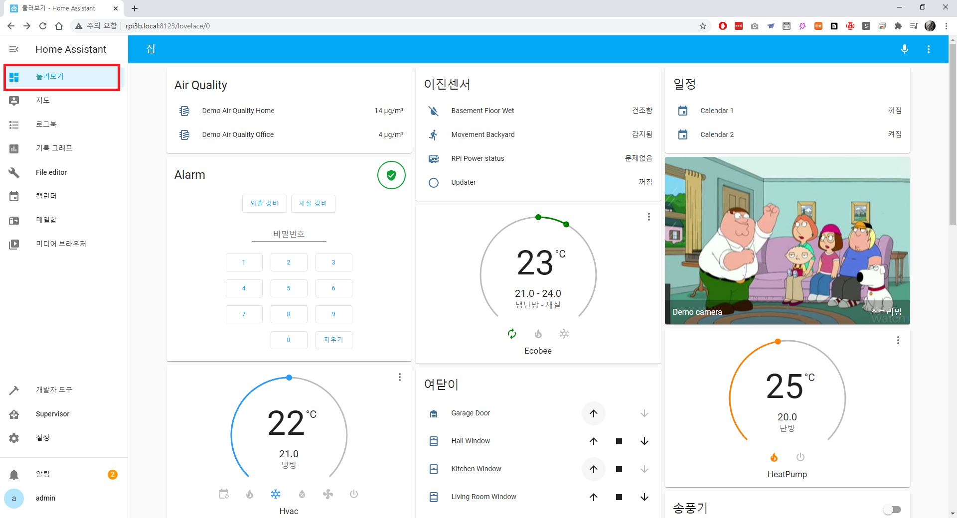Open Updater binary sensor icon

click(x=434, y=182)
